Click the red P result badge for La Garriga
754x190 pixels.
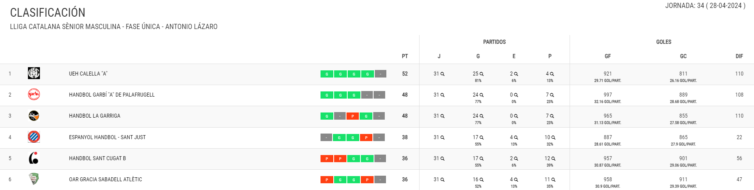pos(352,116)
